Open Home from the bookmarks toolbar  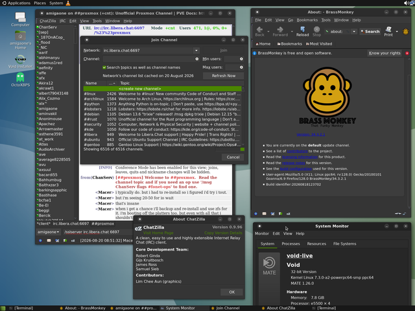coord(263,44)
